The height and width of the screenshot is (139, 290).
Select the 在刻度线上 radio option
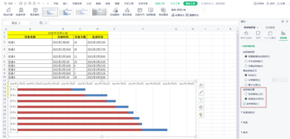[x=246, y=94]
